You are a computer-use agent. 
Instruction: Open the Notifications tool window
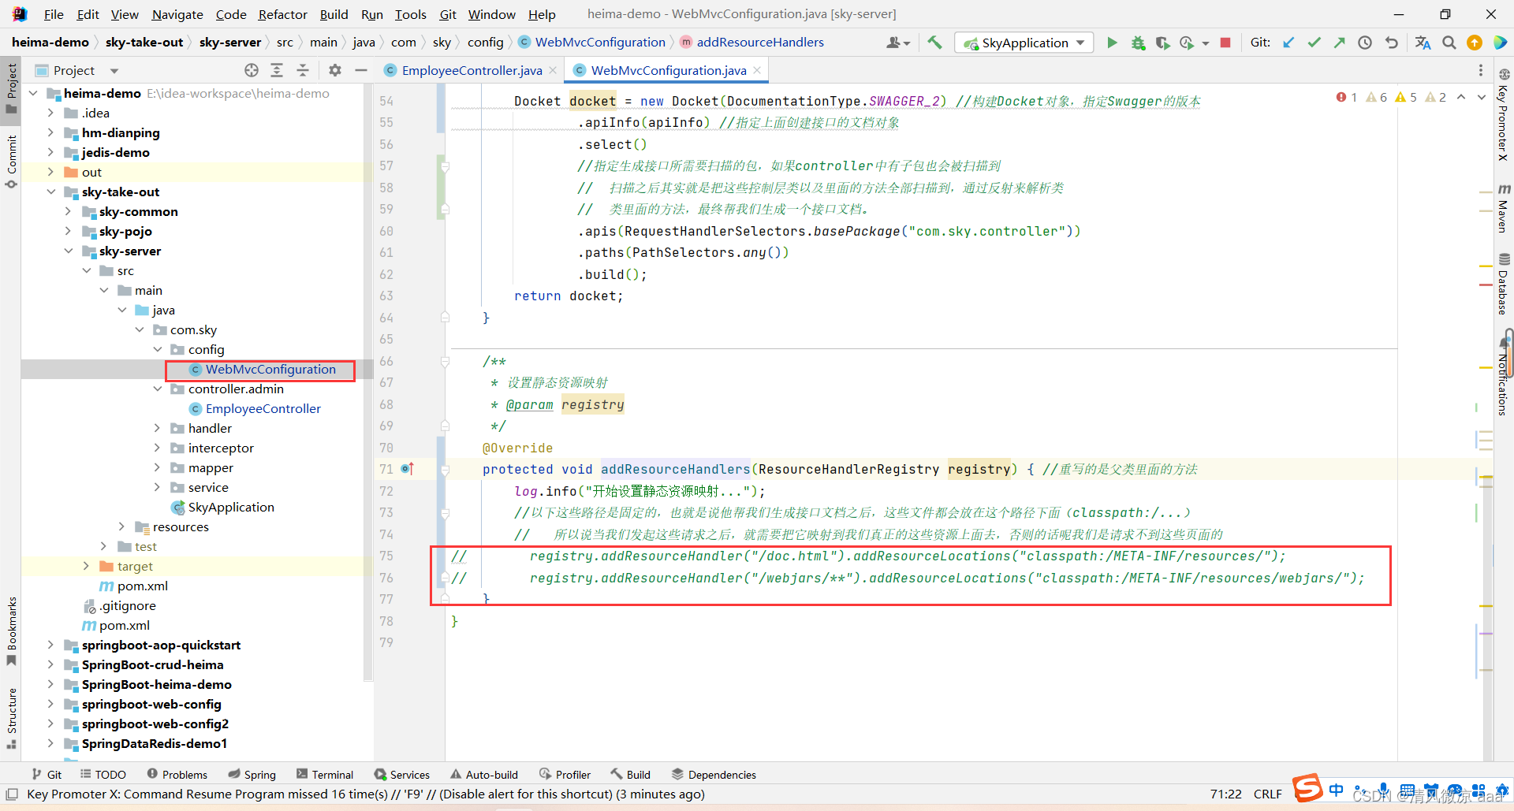1504,377
